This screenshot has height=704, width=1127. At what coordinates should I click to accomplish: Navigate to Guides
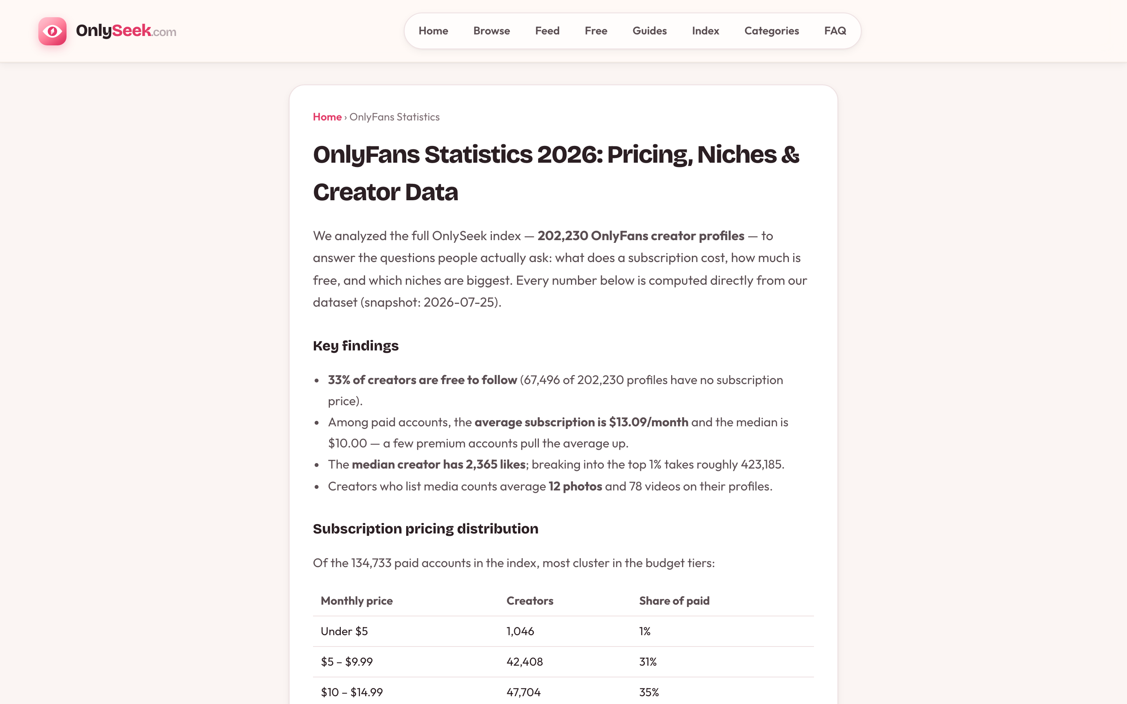(x=650, y=31)
